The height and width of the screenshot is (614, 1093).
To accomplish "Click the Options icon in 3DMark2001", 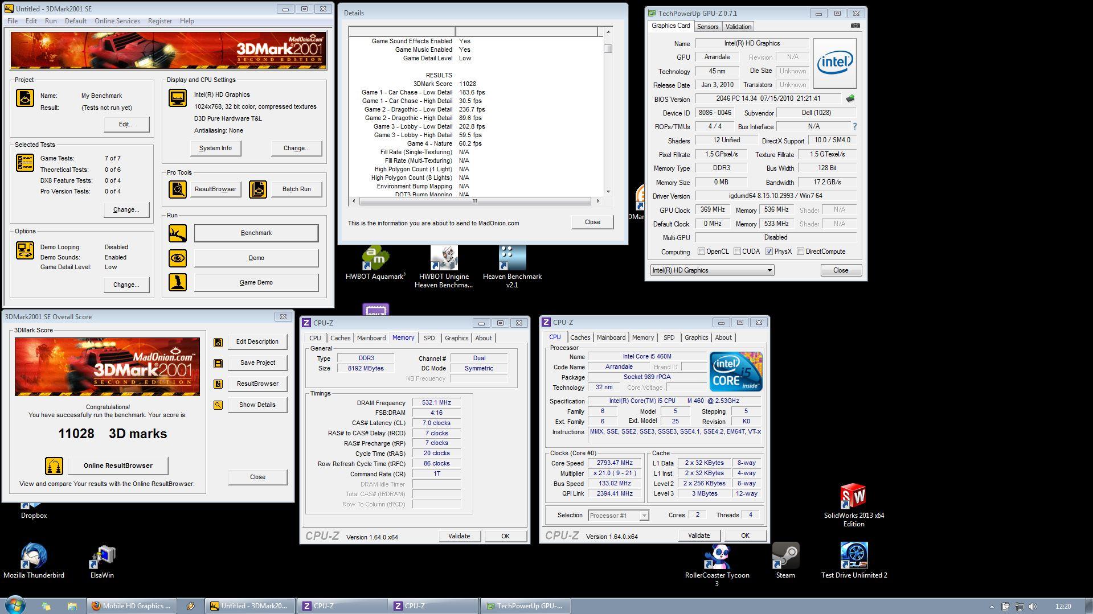I will point(24,250).
